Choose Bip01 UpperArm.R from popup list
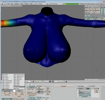This screenshot has width=105, height=100. click(x=18, y=78)
